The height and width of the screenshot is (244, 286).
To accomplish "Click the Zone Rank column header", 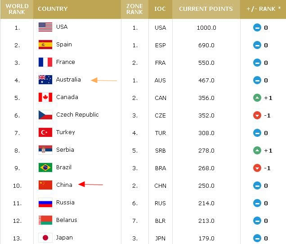I will (134, 9).
